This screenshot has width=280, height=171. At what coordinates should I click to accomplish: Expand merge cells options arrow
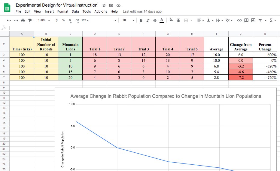(x=191, y=20)
